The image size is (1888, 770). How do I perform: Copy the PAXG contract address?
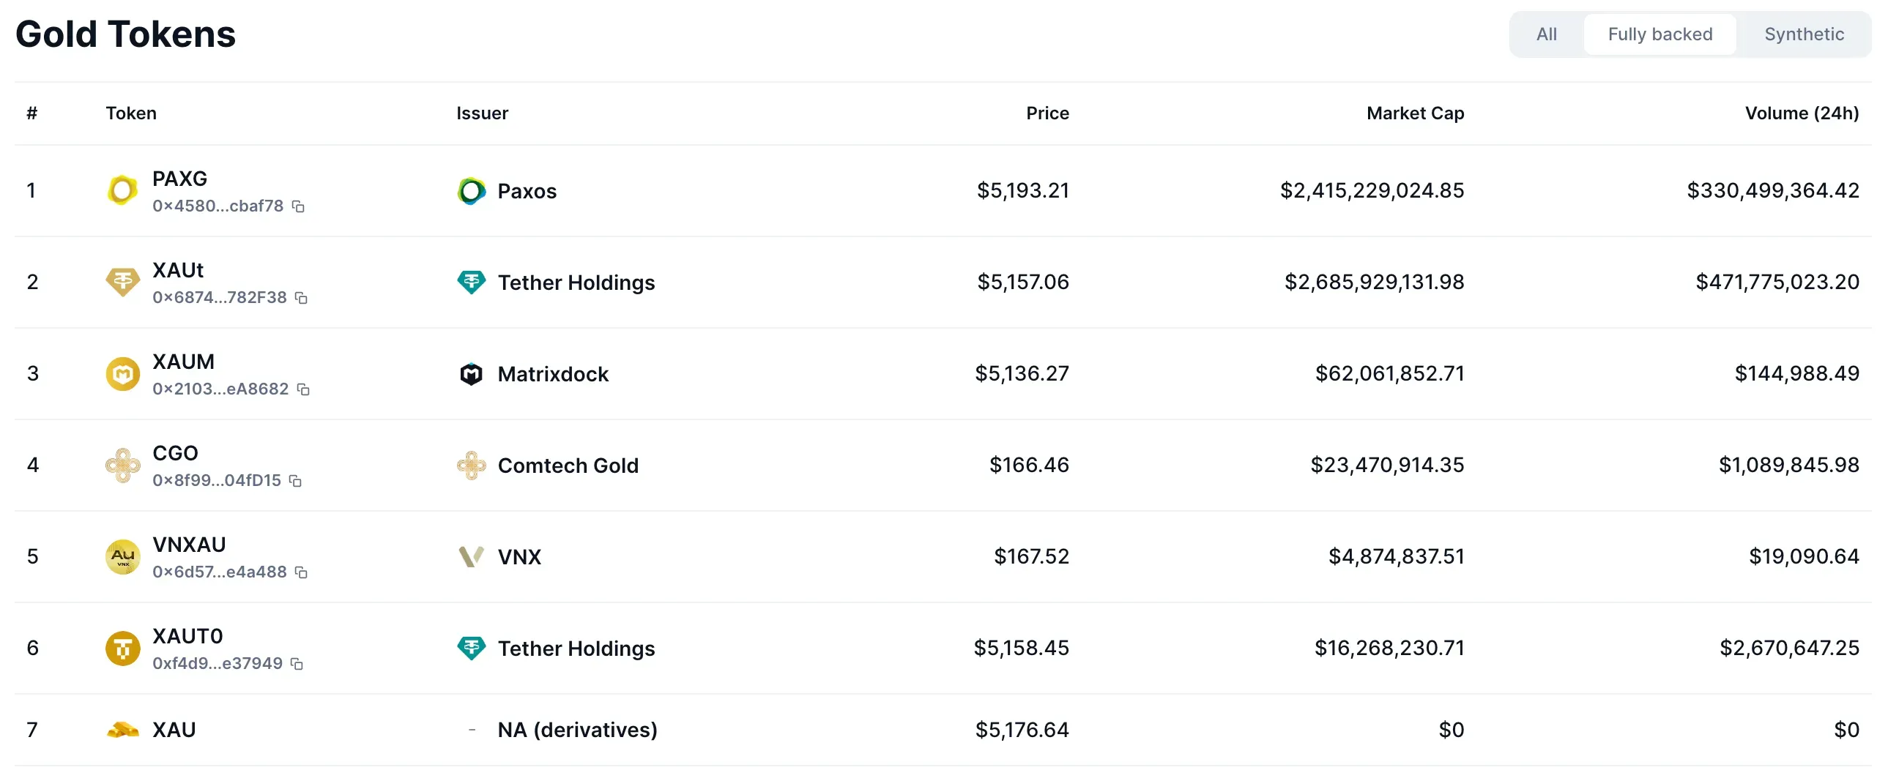[298, 206]
